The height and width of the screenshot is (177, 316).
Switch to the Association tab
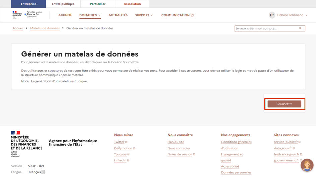point(132,4)
